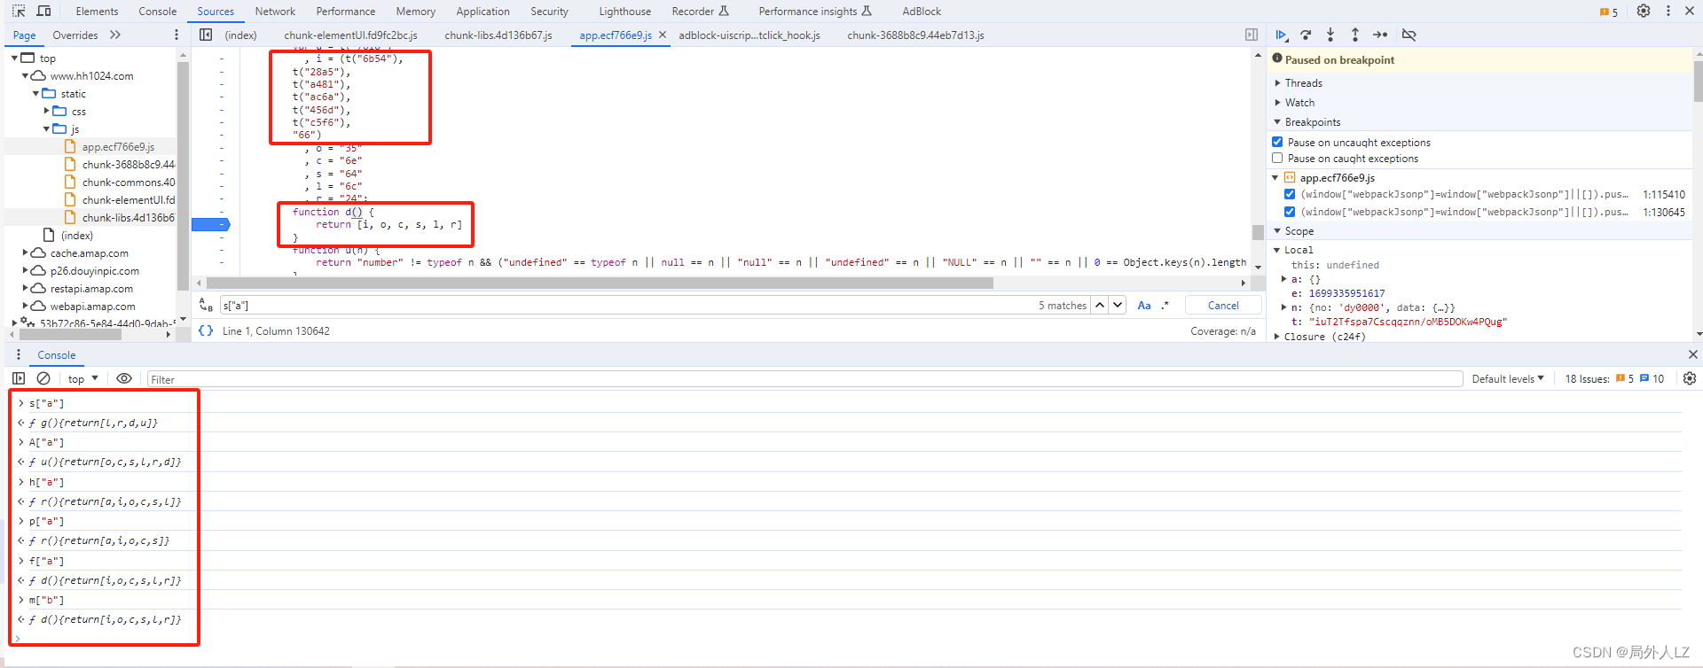Step out of current function
The image size is (1703, 668).
click(x=1355, y=35)
